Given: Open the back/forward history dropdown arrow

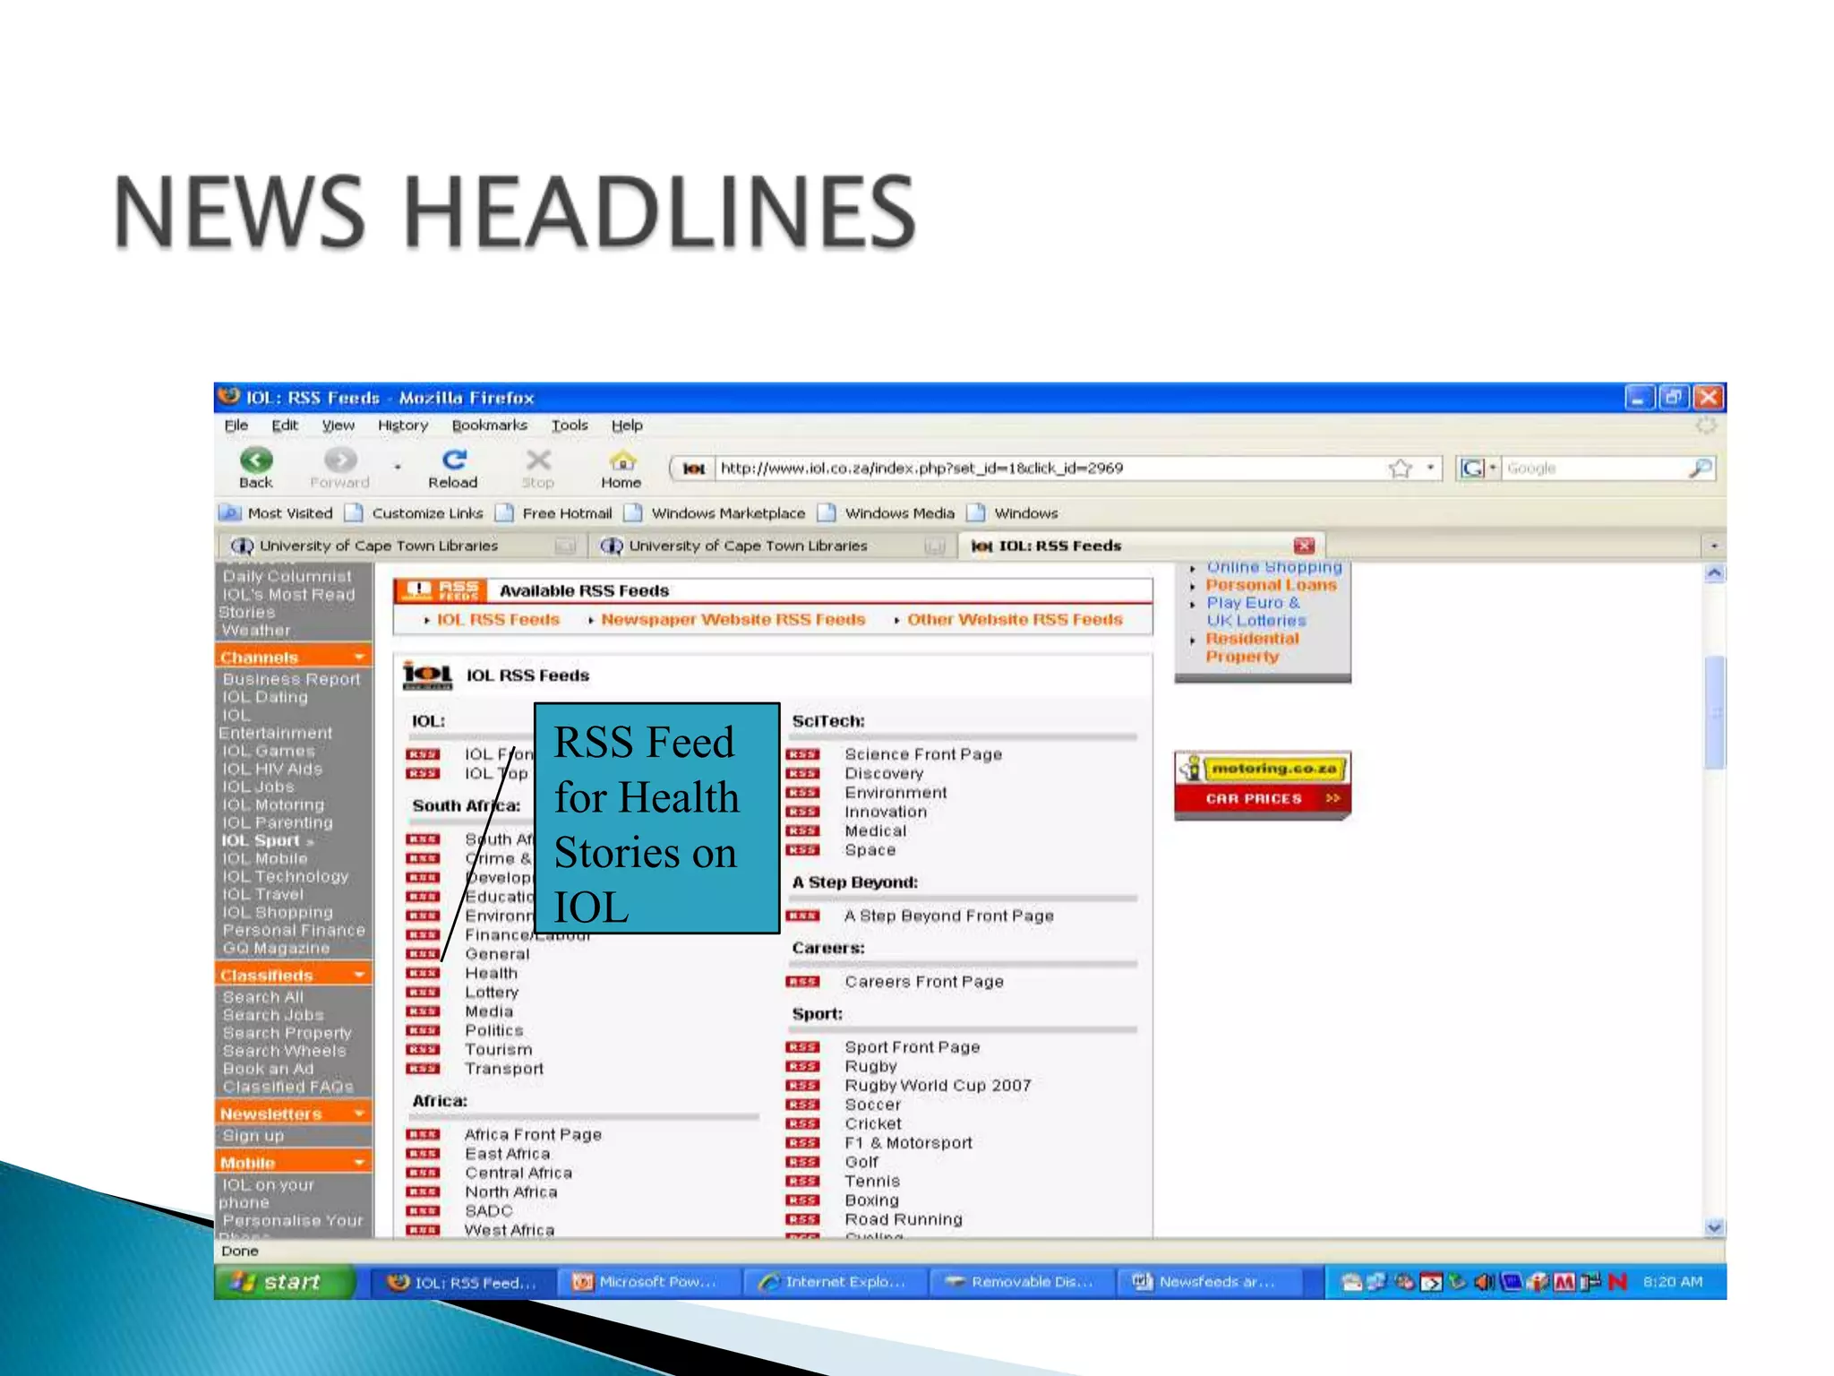Looking at the screenshot, I should click(397, 467).
